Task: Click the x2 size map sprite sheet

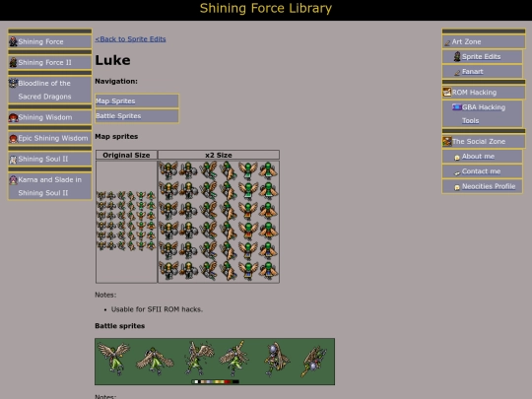Action: tap(219, 222)
